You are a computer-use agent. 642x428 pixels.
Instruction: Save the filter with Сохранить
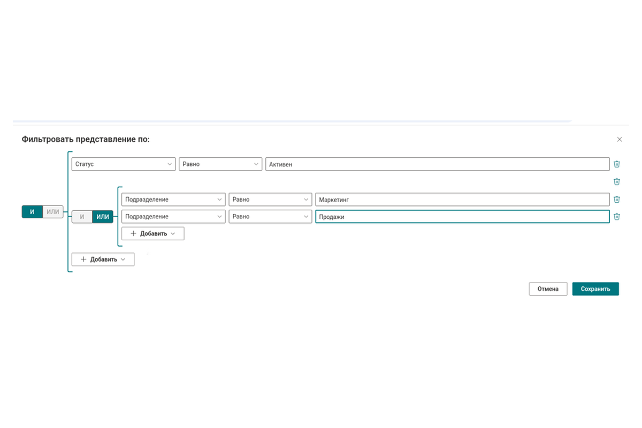click(595, 289)
